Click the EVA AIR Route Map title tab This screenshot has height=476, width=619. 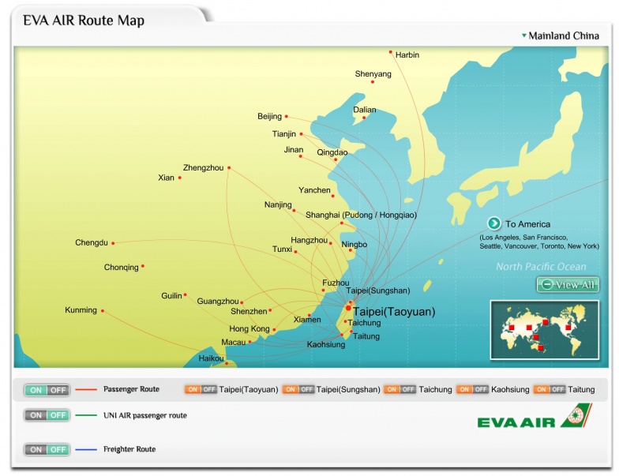click(x=84, y=21)
